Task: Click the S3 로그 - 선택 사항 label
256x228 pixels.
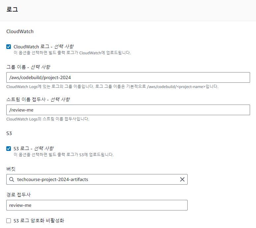Action: [x=33, y=149]
